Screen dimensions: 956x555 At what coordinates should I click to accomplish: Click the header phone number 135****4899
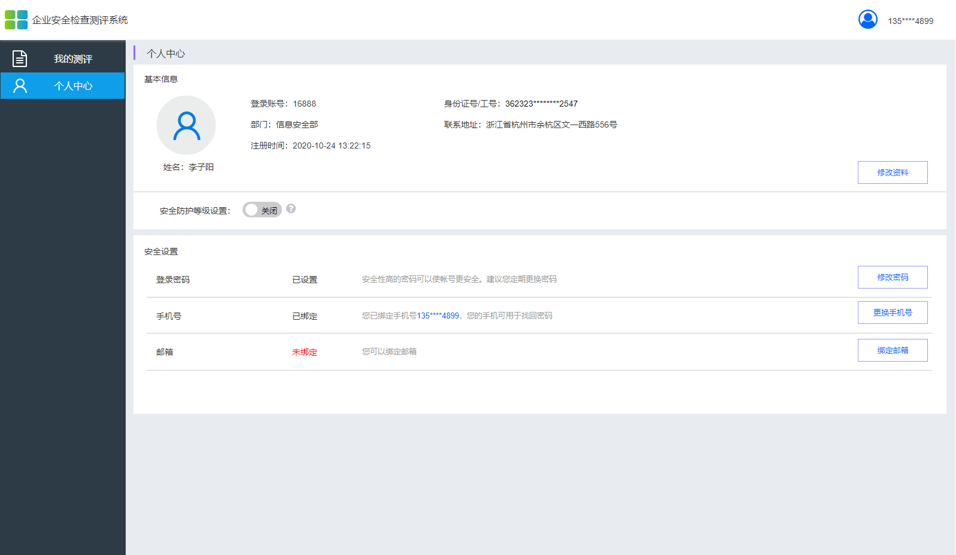point(911,21)
